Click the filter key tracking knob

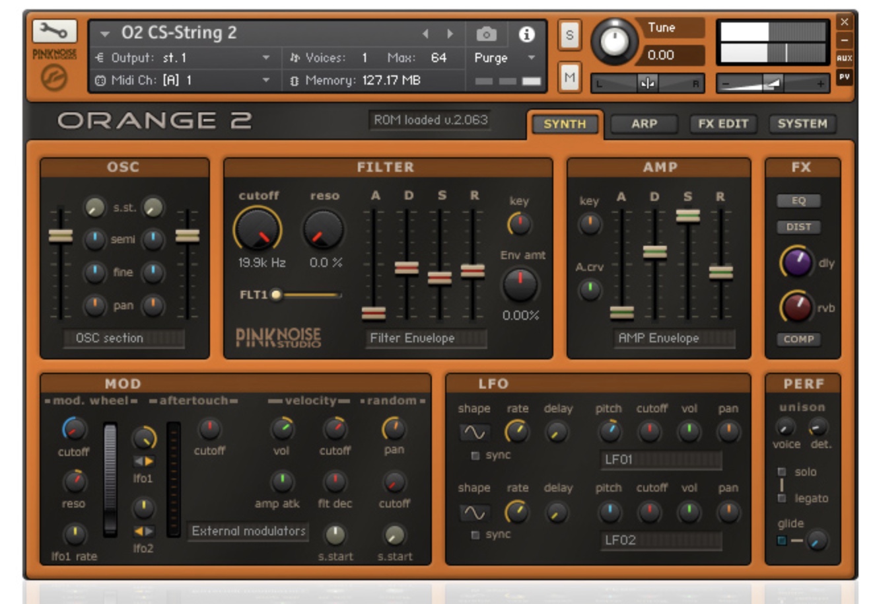(519, 224)
